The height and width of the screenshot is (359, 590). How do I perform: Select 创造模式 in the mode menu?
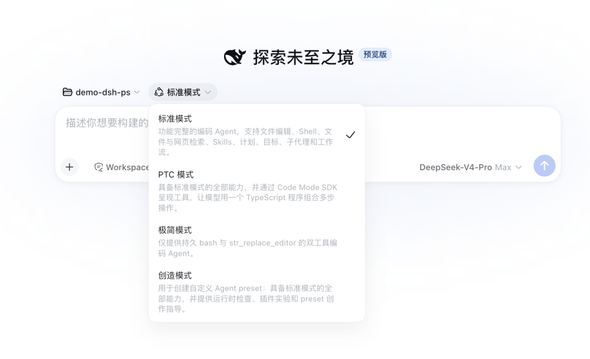257,292
